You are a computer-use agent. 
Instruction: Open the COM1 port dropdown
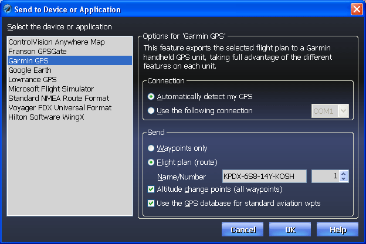pyautogui.click(x=343, y=111)
